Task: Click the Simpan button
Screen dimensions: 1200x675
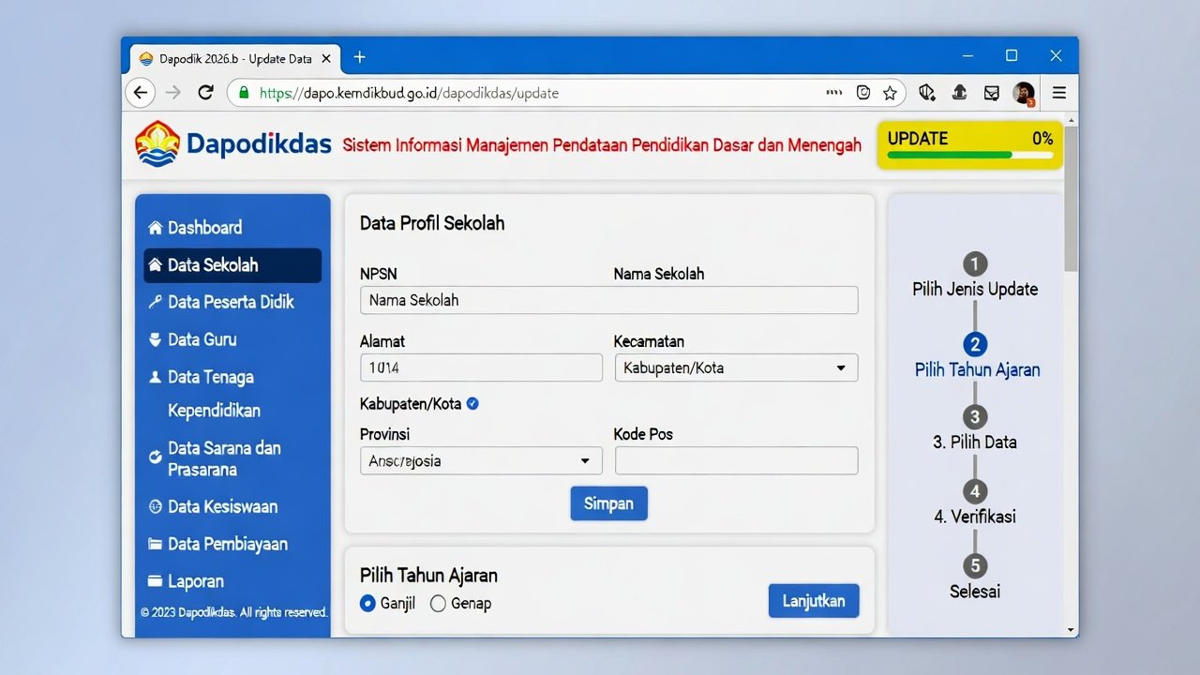Action: pyautogui.click(x=608, y=503)
